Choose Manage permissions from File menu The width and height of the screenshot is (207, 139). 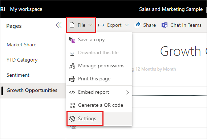click(99, 66)
